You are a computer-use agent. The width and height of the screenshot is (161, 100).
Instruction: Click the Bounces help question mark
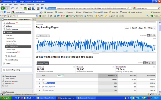point(113,67)
